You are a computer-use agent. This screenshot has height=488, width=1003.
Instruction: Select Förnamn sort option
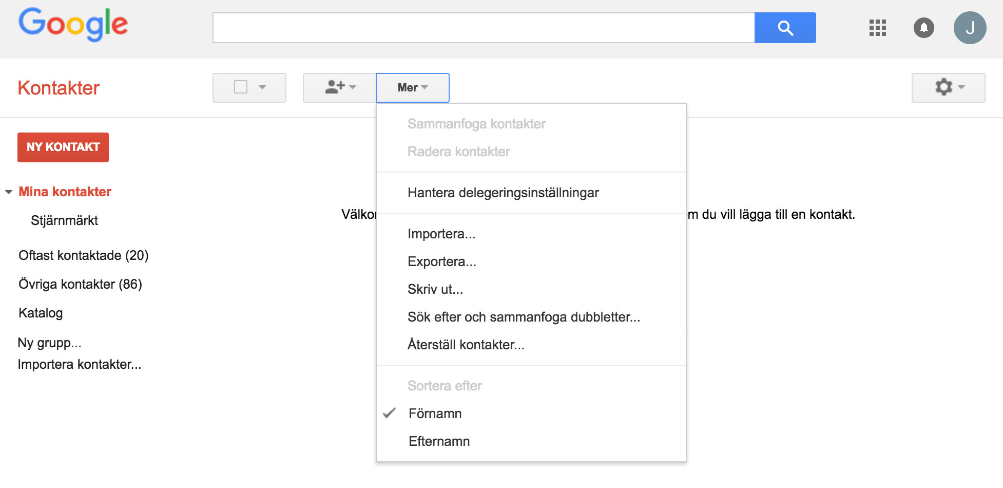pos(435,414)
